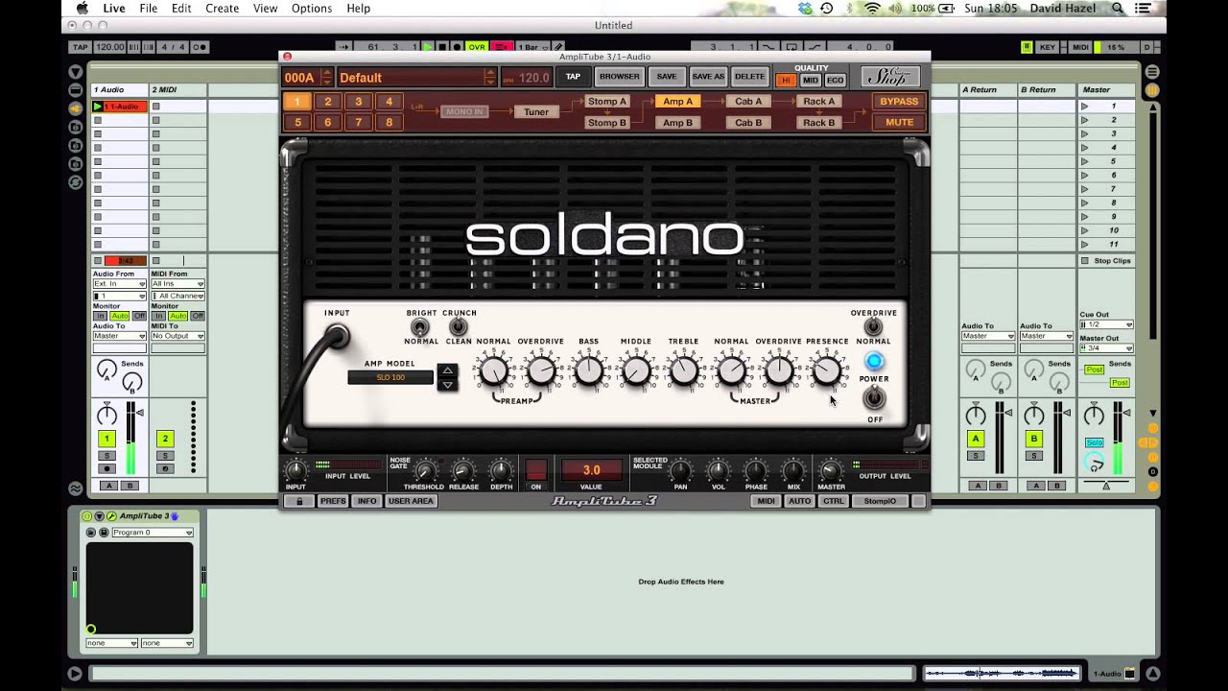Screen dimensions: 1228x691
Task: Toggle Solo on the Master track
Action: pyautogui.click(x=1094, y=442)
